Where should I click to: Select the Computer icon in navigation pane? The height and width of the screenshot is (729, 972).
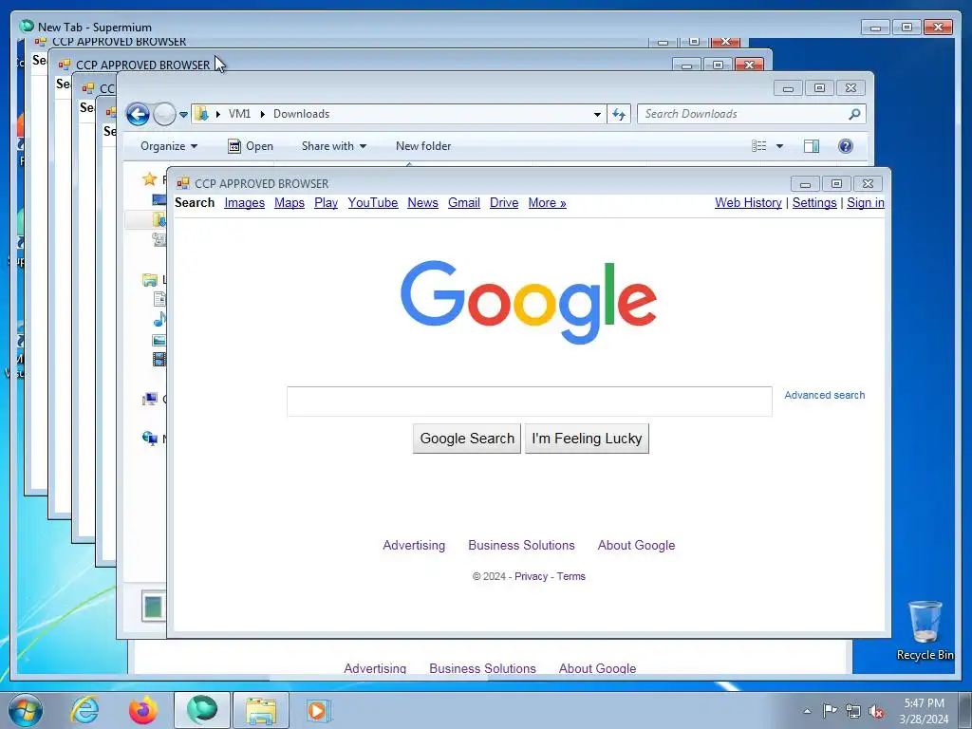click(150, 400)
